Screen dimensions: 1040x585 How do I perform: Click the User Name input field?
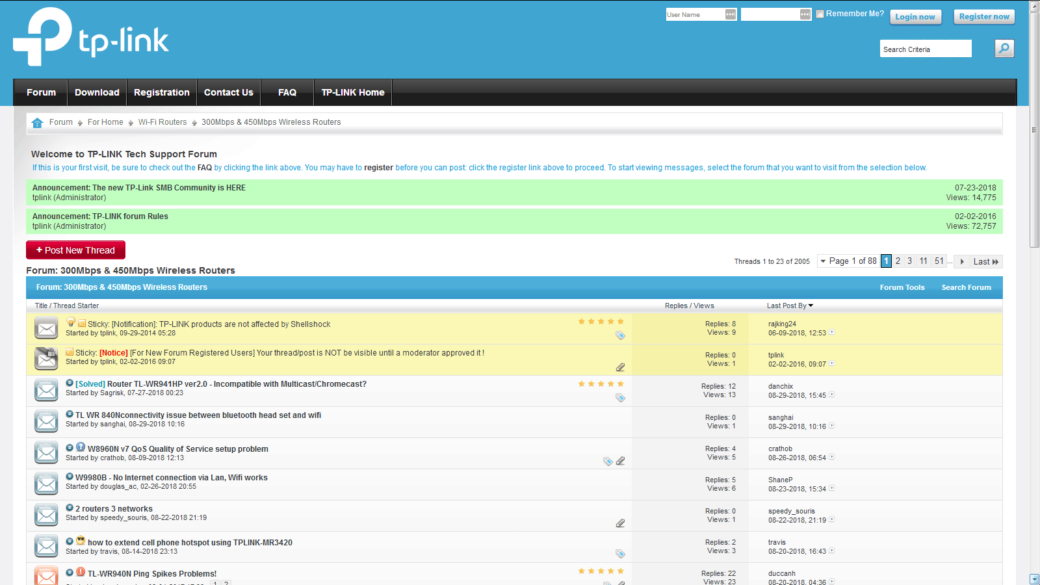click(695, 14)
